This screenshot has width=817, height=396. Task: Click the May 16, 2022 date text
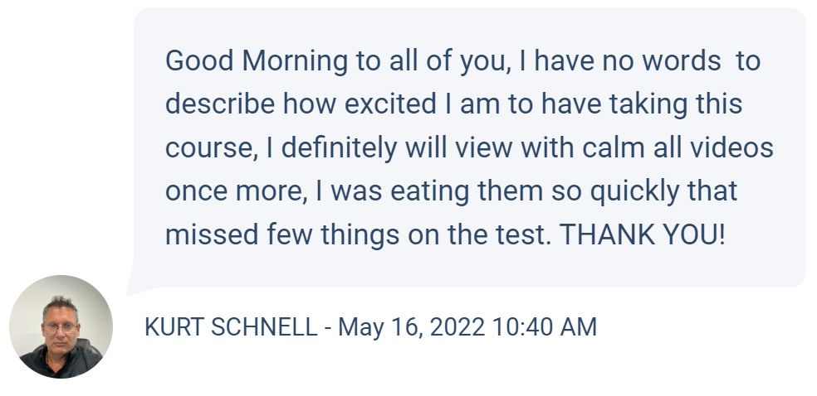(411, 327)
